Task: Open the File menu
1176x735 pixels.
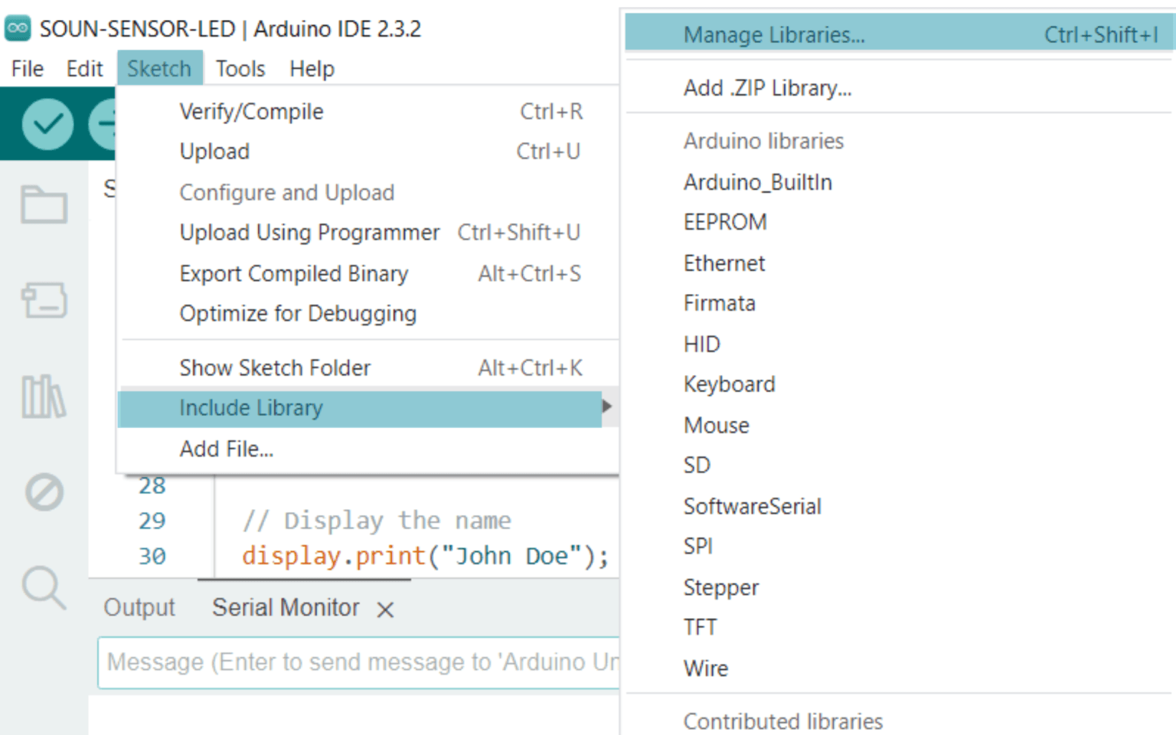Action: pos(28,69)
